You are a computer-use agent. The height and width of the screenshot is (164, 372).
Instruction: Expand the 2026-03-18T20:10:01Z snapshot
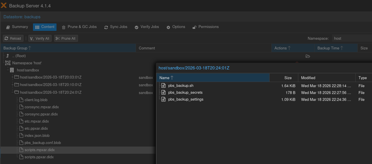pyautogui.click(x=12, y=85)
